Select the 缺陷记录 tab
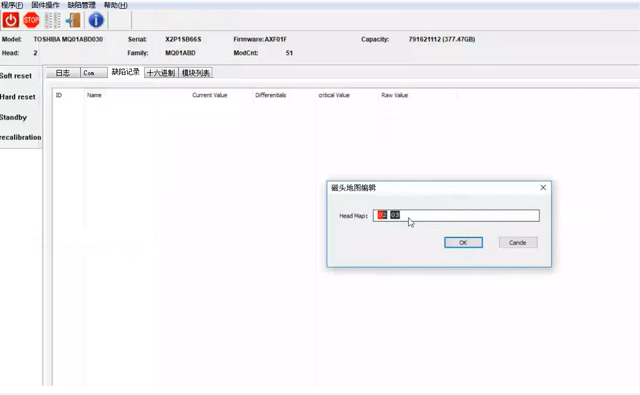The image size is (640, 395). click(125, 72)
